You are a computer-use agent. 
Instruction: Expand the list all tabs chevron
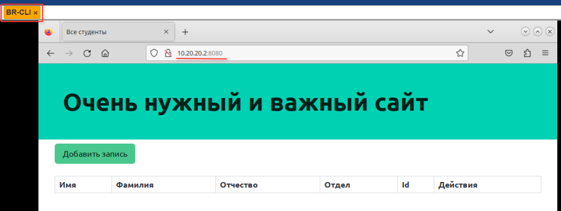tap(490, 32)
